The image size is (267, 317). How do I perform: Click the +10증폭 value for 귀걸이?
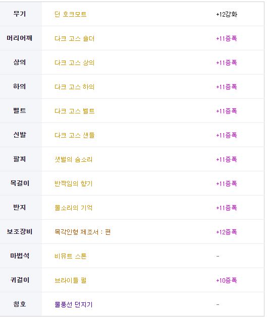(x=227, y=280)
